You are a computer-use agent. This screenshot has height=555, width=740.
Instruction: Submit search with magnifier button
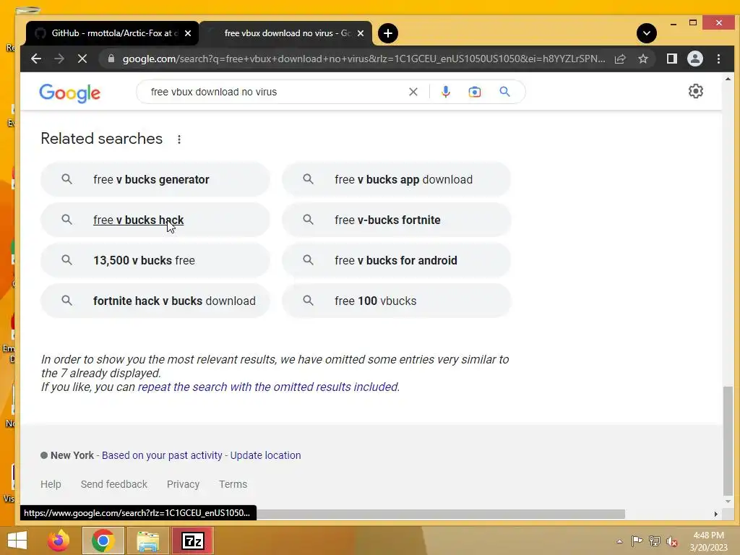pyautogui.click(x=504, y=92)
